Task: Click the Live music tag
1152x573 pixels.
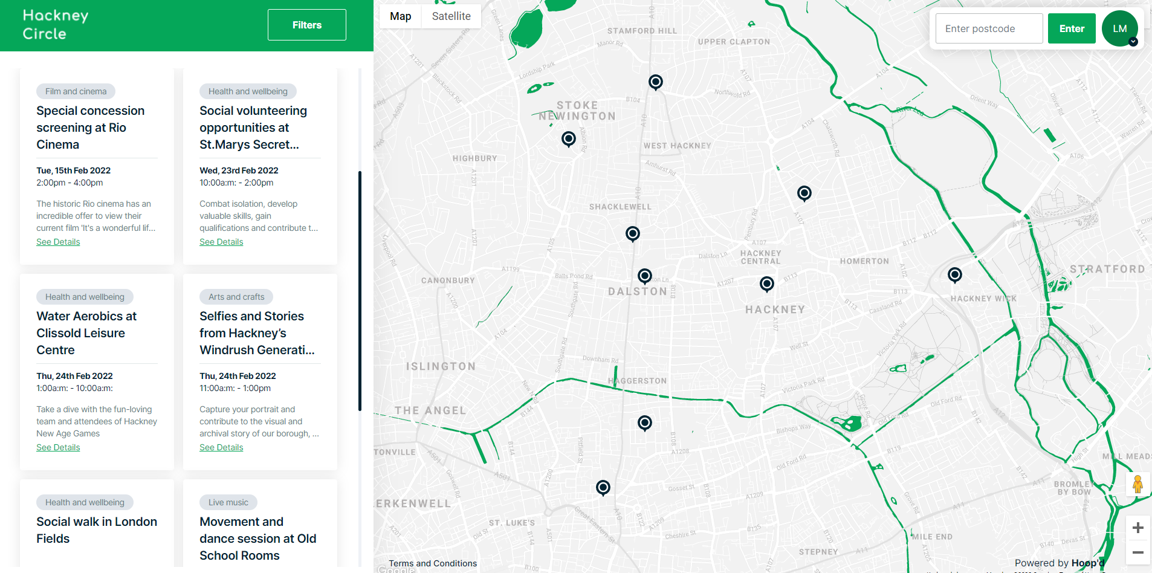Action: 228,502
